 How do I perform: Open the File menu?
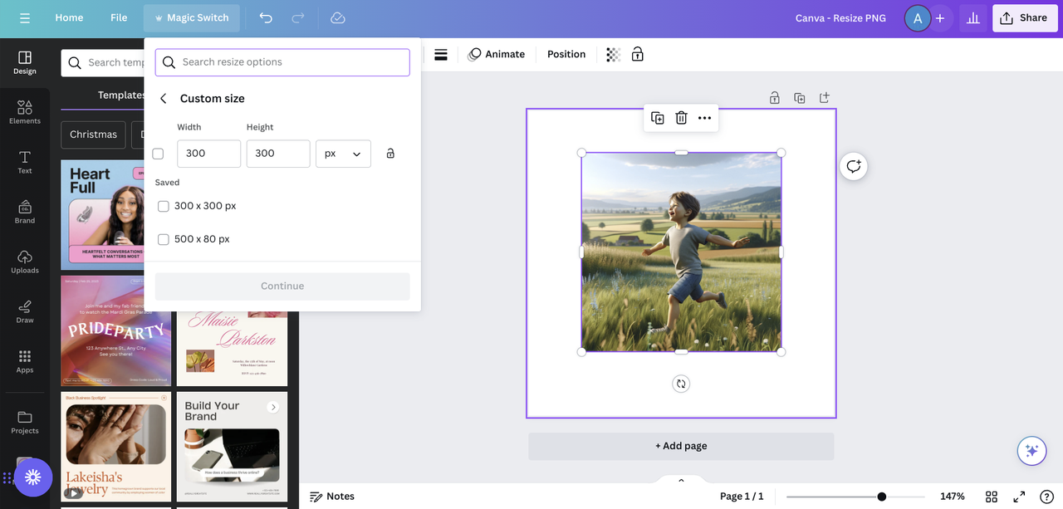[x=119, y=17]
